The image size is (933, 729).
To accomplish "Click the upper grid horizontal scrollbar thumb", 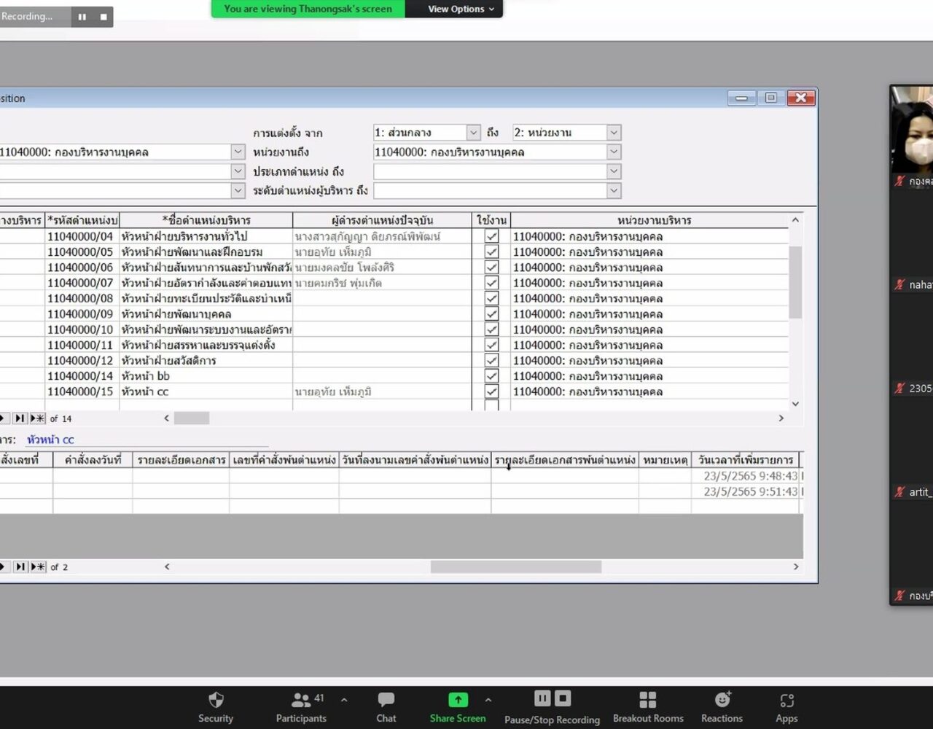I will (192, 418).
